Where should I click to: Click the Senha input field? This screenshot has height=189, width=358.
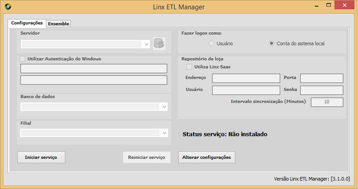[x=322, y=90]
